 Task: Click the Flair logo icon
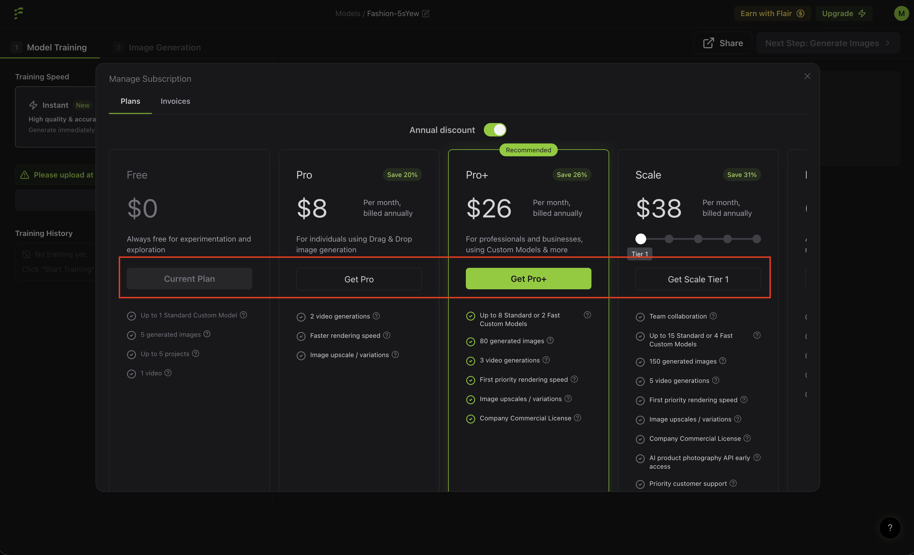click(19, 13)
